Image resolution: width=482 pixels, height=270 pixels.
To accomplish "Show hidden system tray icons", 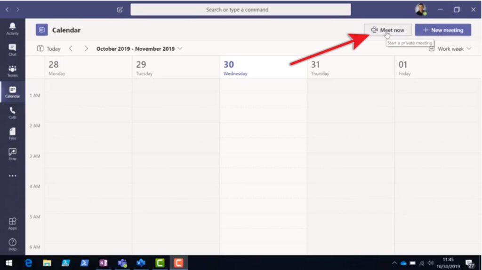I will [x=394, y=263].
